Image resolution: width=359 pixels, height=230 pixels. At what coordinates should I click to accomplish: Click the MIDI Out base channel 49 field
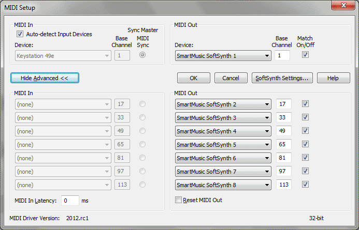point(284,131)
